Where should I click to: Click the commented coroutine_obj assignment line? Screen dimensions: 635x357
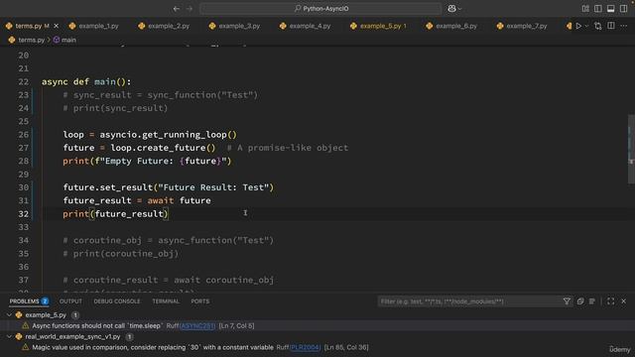point(169,240)
